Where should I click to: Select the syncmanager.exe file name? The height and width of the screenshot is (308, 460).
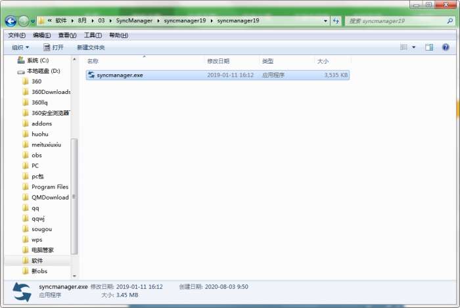[120, 76]
